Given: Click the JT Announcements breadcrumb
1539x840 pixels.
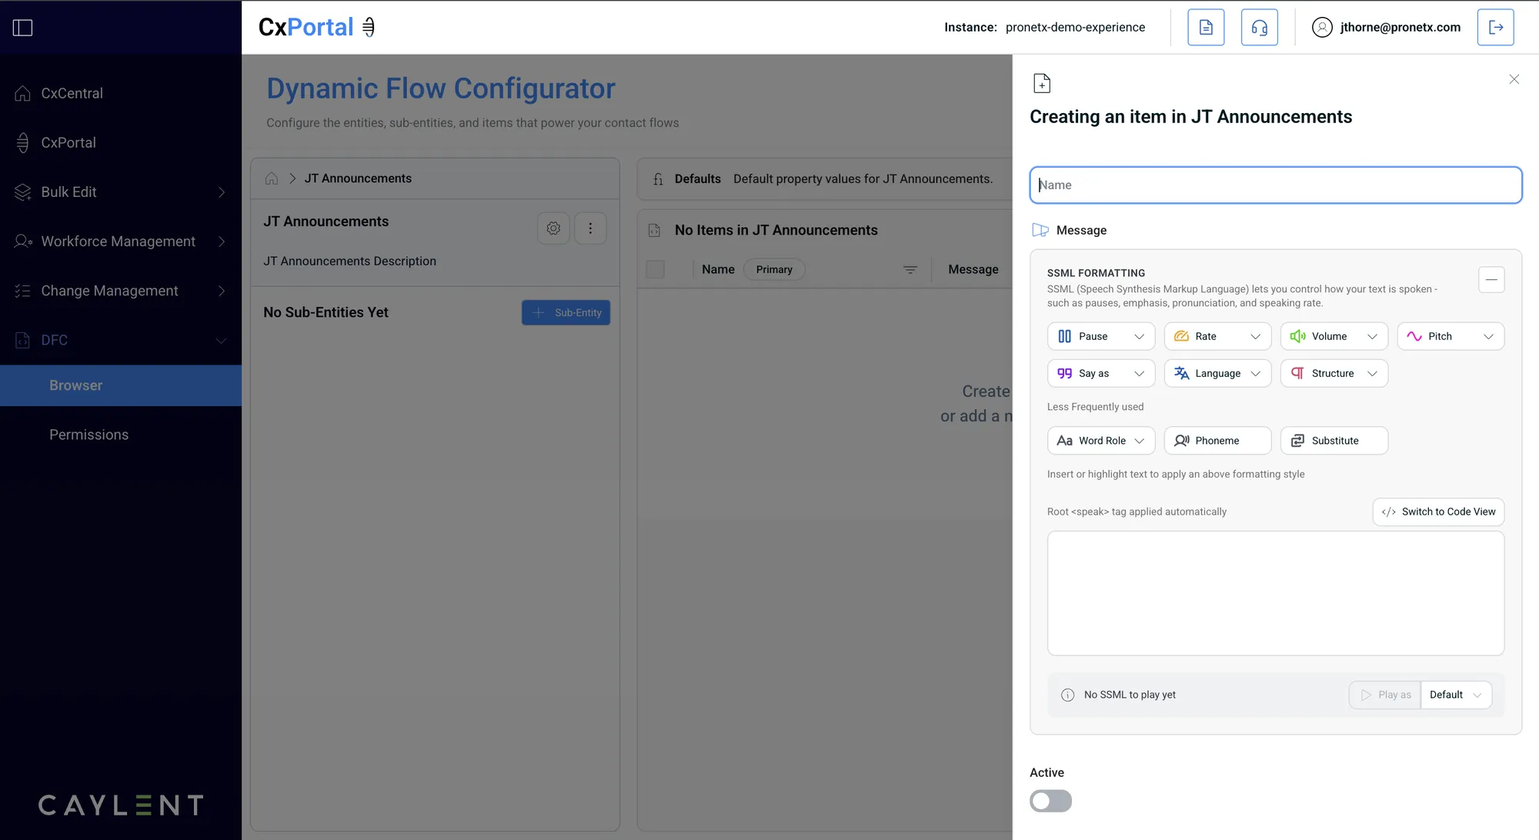Looking at the screenshot, I should tap(358, 178).
